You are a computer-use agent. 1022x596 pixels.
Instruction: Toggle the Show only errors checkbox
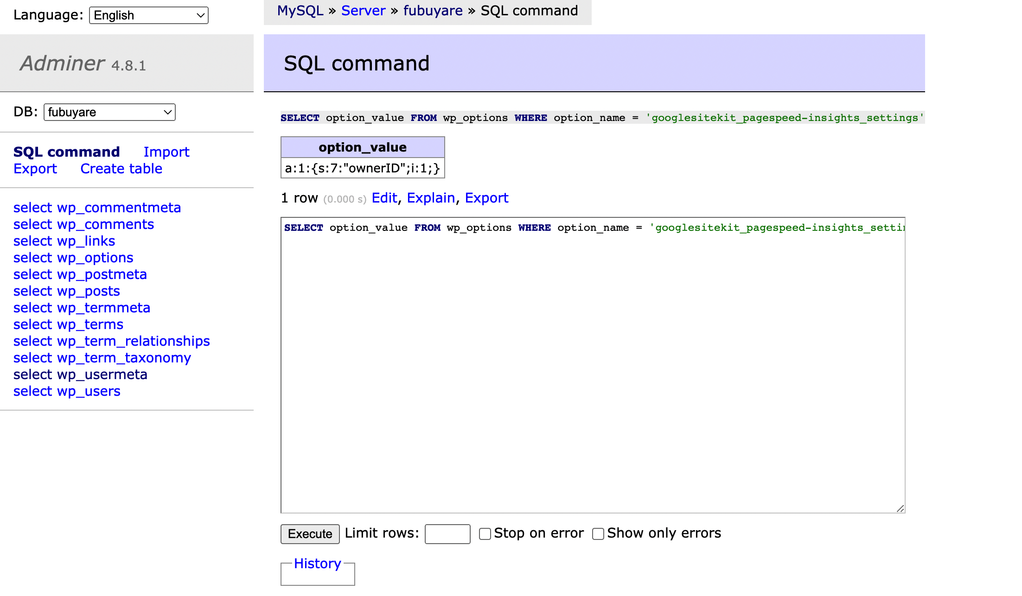[598, 534]
